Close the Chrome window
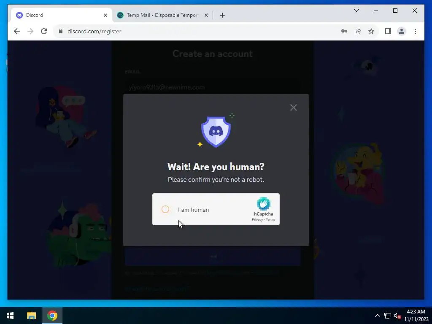 click(x=414, y=11)
